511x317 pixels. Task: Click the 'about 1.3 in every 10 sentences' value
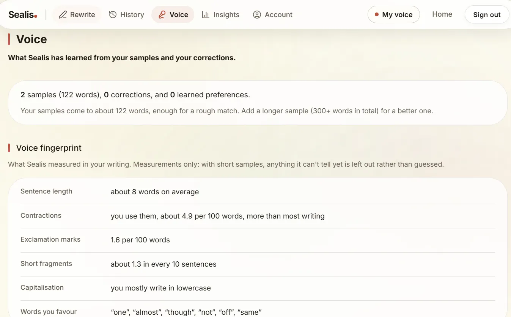tap(164, 264)
